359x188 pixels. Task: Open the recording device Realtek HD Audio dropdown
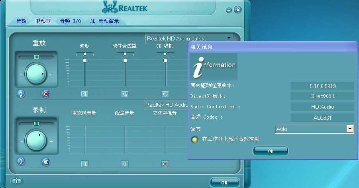pos(166,105)
